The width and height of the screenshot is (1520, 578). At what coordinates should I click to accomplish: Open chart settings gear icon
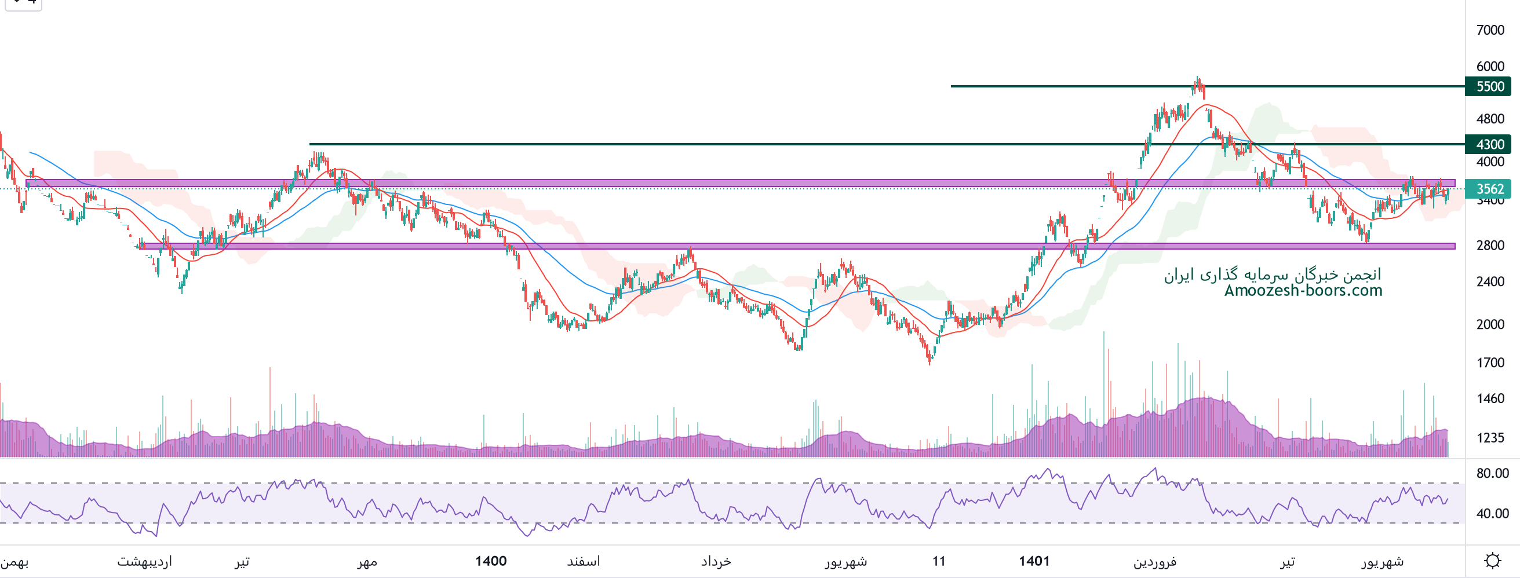[x=1492, y=560]
